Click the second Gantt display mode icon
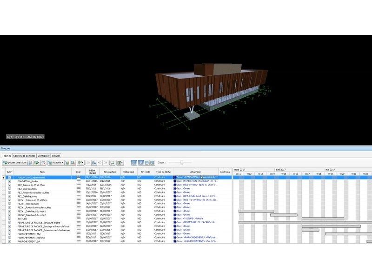Screen dimensions: 372x279 (x=140, y=163)
